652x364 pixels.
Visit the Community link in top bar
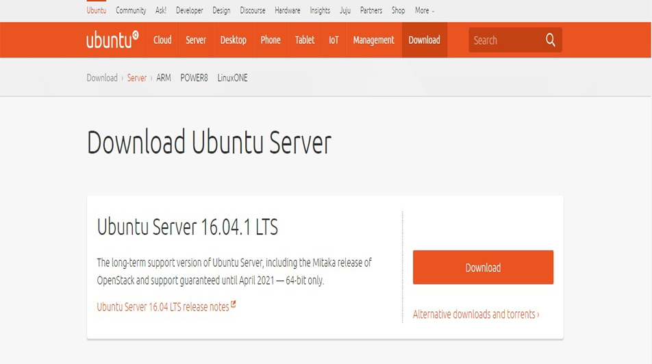(x=131, y=10)
